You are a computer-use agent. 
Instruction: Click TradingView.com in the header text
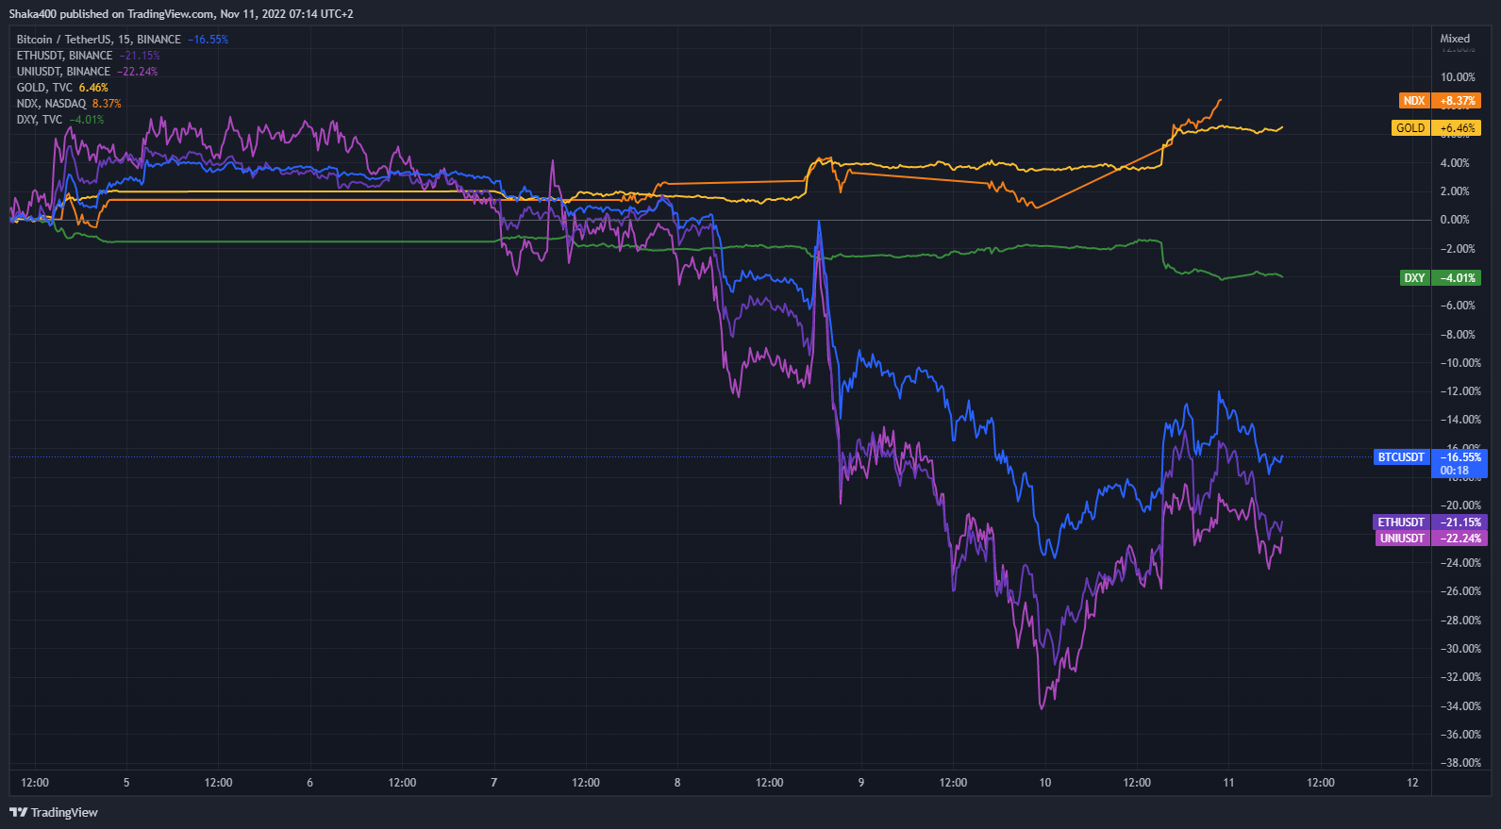pos(171,14)
